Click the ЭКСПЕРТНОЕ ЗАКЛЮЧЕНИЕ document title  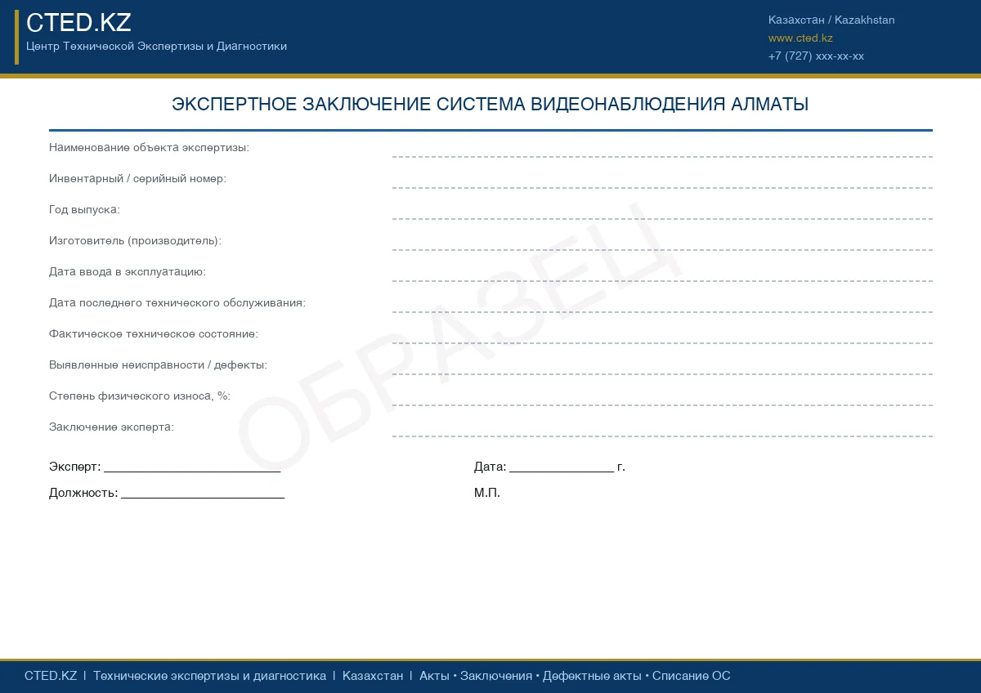tap(490, 105)
